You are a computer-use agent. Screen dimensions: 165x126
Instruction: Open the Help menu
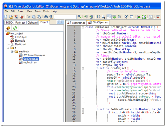point(54,11)
